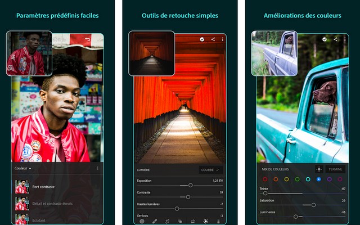Select the green color channel circle
The height and width of the screenshot is (225, 360).
(297, 179)
